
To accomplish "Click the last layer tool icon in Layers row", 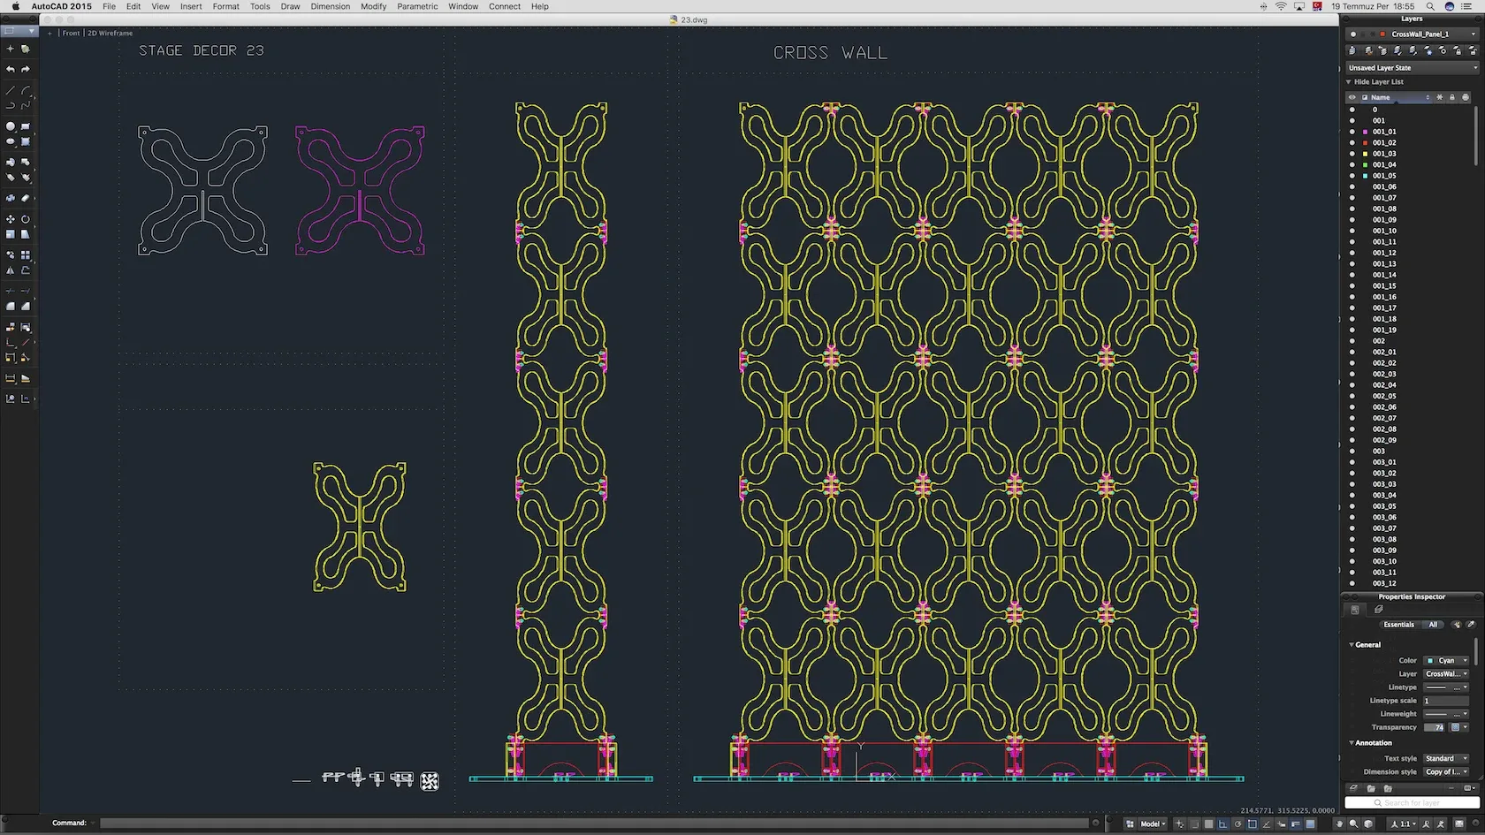I will tap(1472, 51).
